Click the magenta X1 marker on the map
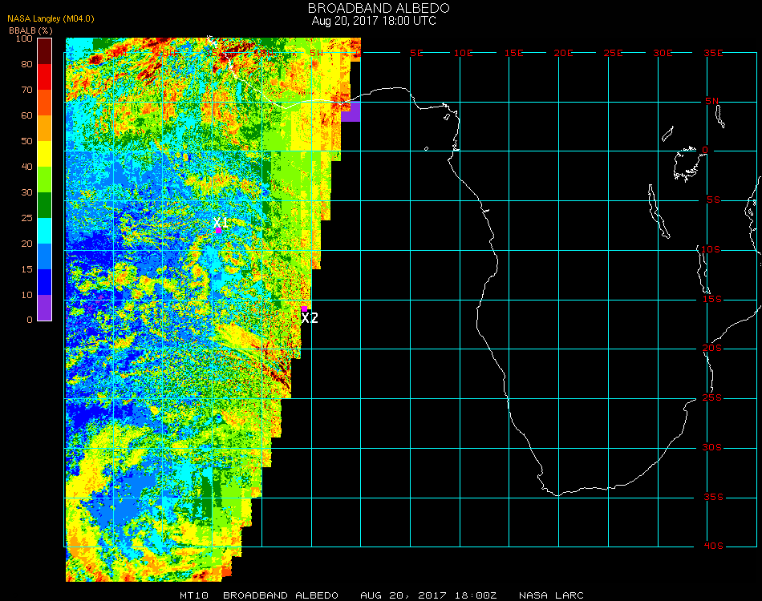Viewport: 762px width, 601px height. [x=218, y=230]
